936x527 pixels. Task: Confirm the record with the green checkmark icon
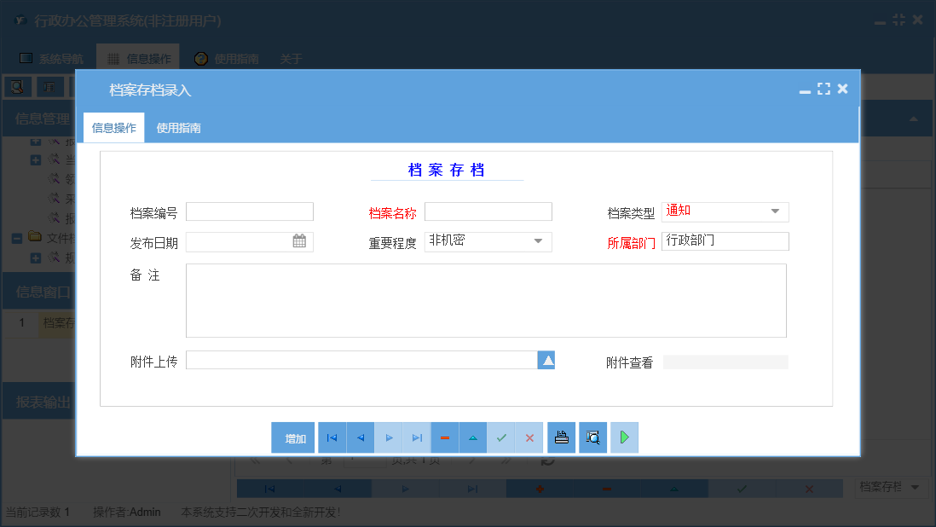pos(501,437)
